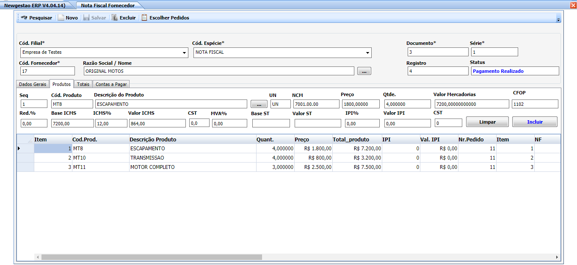This screenshot has height=265, width=577.
Task: Click the IPI% input field
Action: pyautogui.click(x=362, y=123)
